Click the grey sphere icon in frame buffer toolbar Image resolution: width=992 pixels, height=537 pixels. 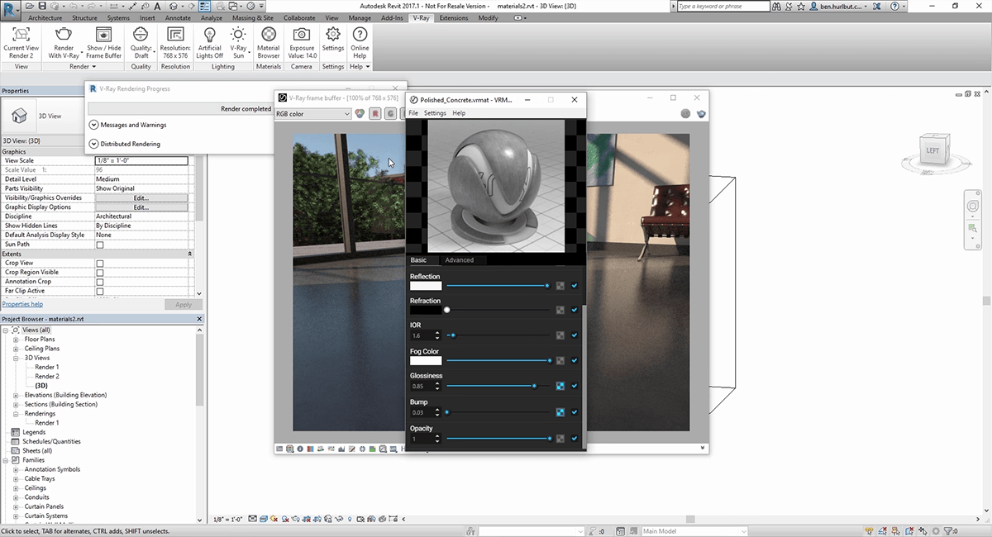(x=685, y=114)
